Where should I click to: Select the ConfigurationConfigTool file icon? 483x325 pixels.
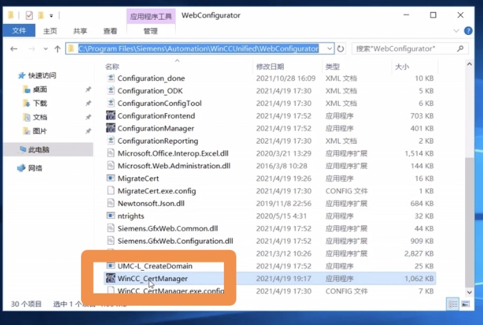pyautogui.click(x=111, y=103)
